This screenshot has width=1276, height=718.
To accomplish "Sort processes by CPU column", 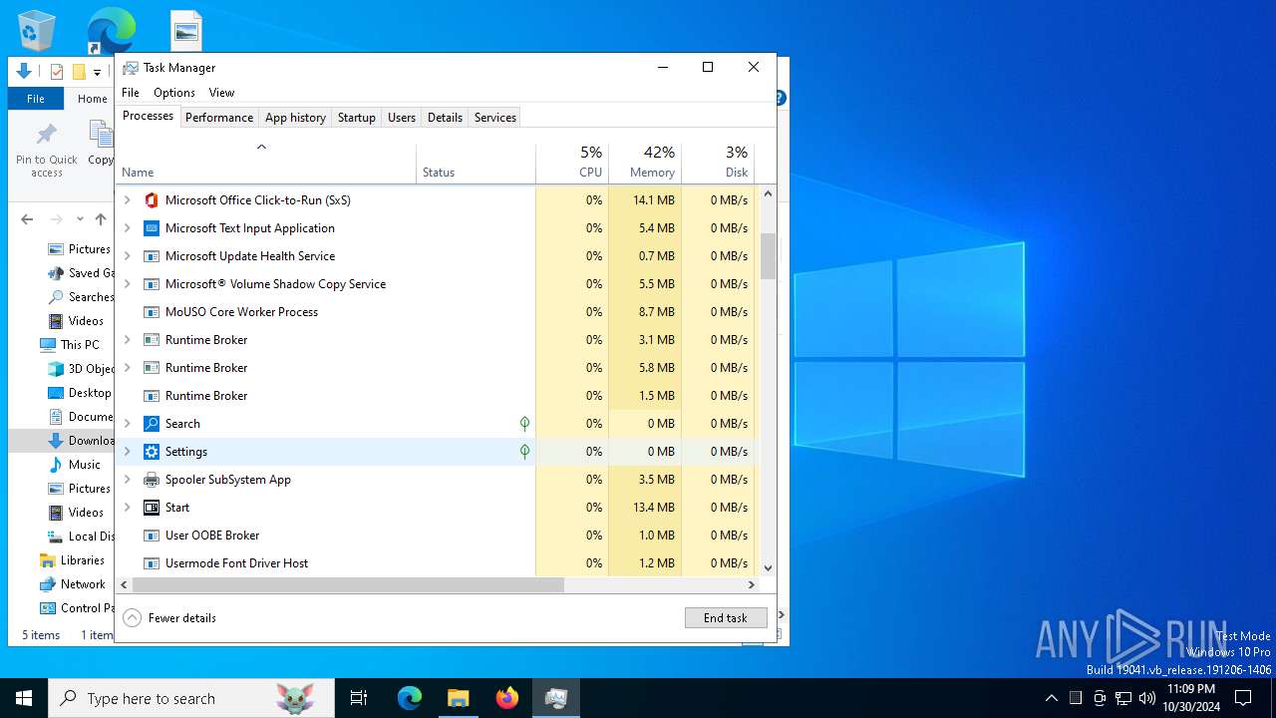I will [572, 163].
